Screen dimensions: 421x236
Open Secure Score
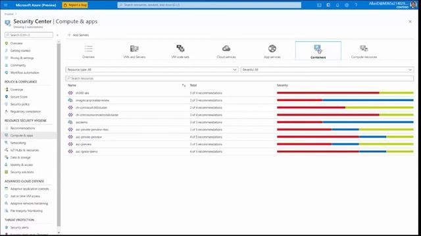19,97
